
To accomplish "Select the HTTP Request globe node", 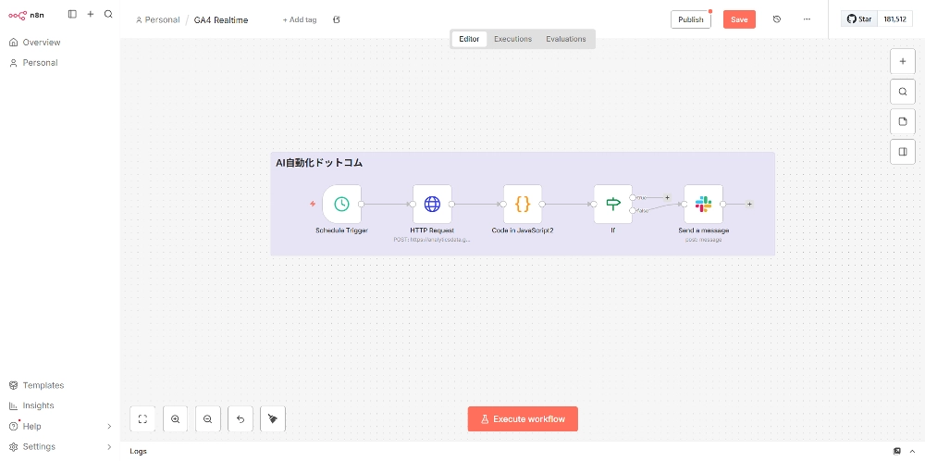I will [x=432, y=204].
